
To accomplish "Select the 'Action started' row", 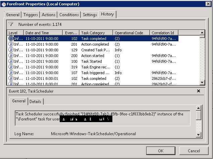I will click(x=93, y=56).
